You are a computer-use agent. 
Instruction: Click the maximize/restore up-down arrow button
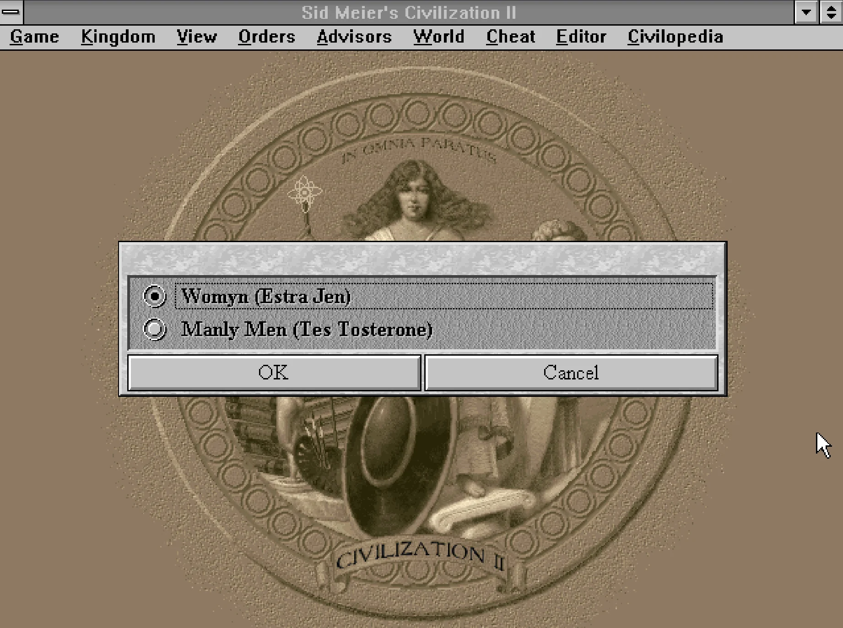[x=831, y=12]
